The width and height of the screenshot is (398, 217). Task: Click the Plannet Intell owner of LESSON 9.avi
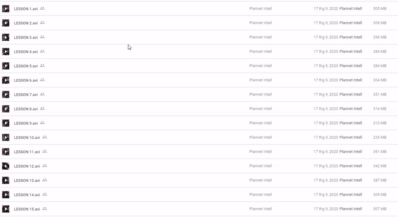260,123
